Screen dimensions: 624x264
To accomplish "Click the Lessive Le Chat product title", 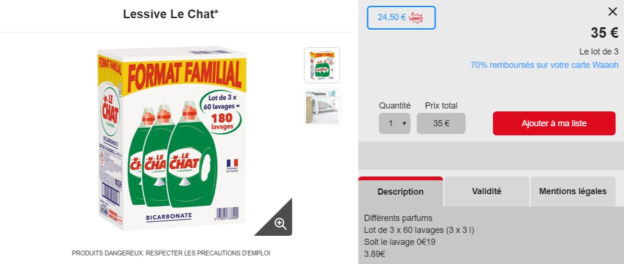I will (x=171, y=14).
